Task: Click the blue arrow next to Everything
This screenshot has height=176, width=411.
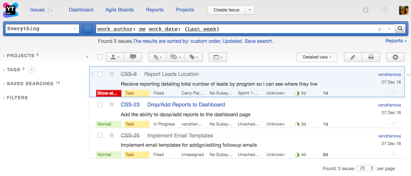Action: click(88, 29)
